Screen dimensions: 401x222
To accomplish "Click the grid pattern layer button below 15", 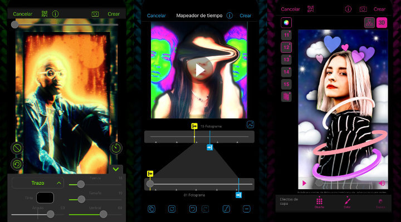I will point(286,97).
